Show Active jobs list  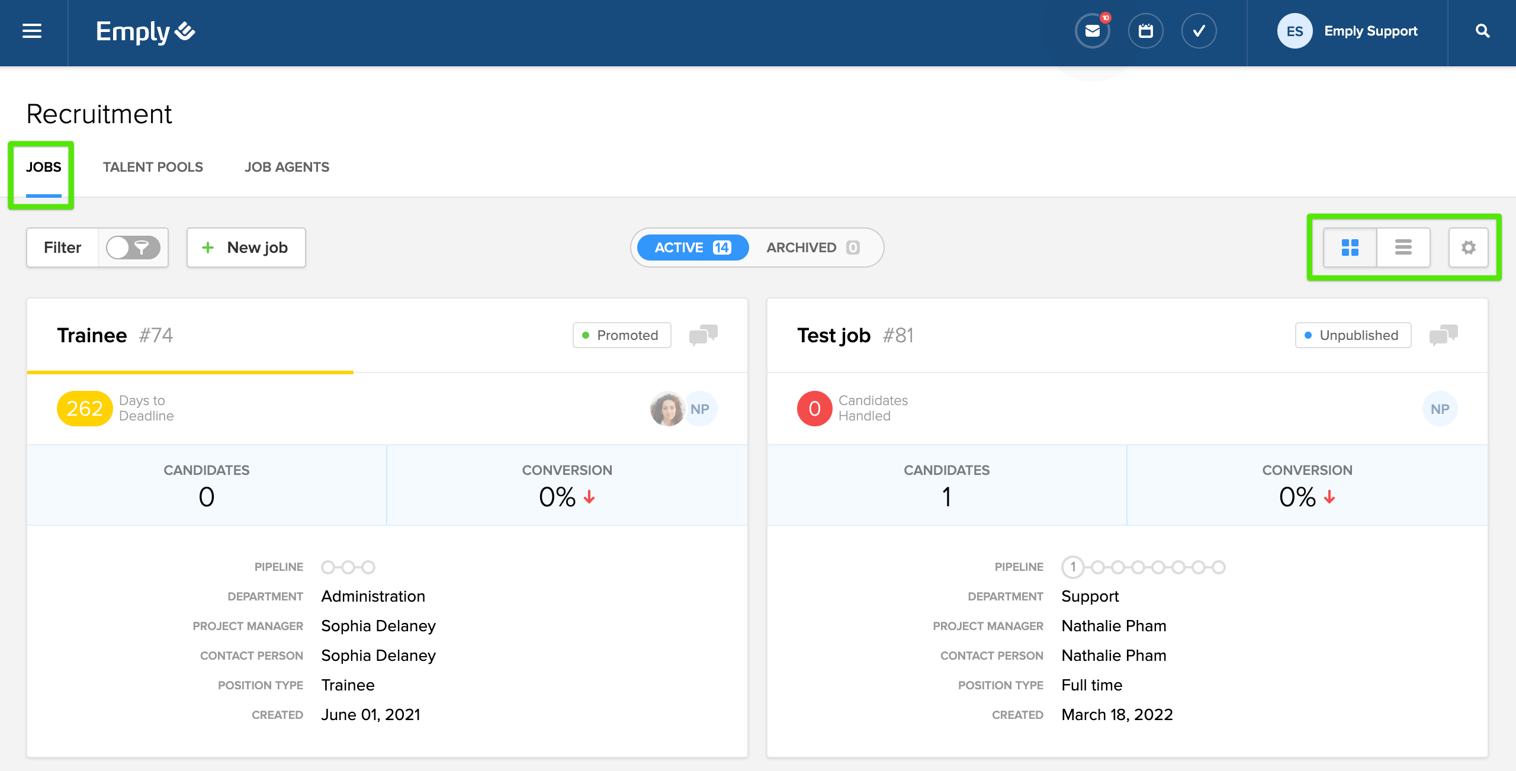[692, 248]
